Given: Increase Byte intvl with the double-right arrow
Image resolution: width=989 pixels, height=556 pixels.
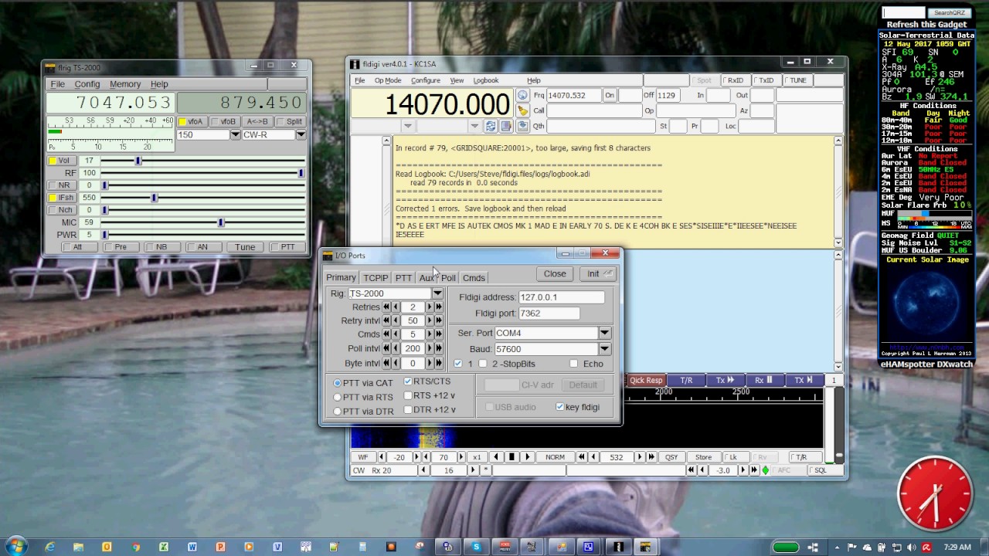Looking at the screenshot, I should point(439,363).
